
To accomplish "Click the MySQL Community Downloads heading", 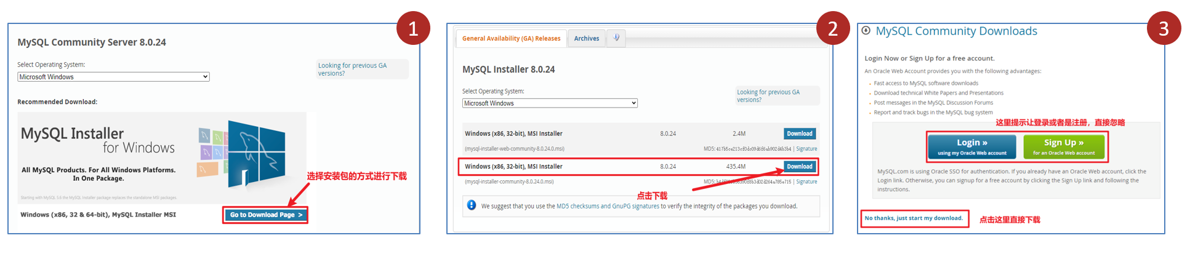I will [956, 31].
